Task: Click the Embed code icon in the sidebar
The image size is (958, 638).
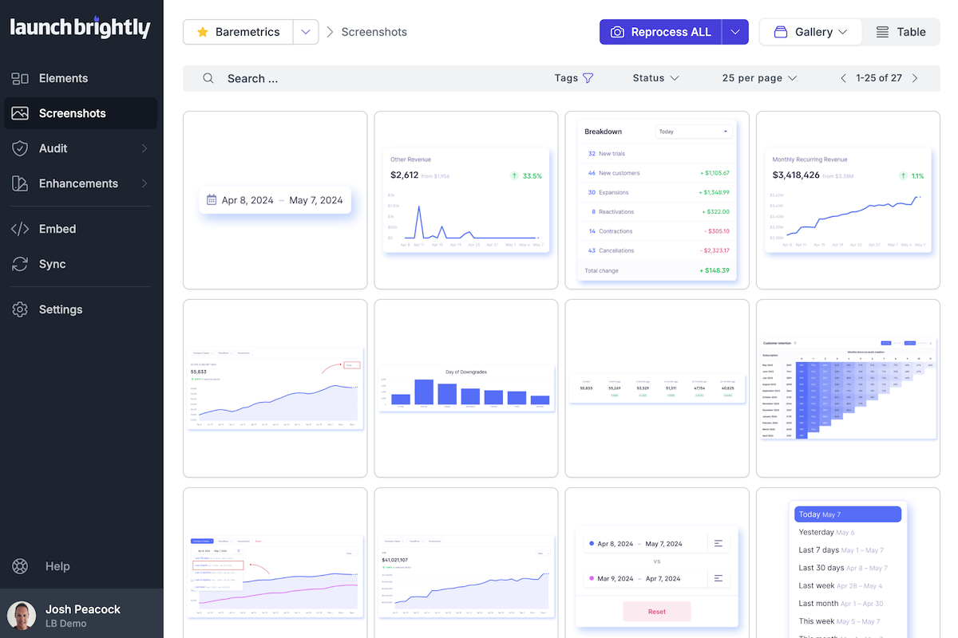Action: tap(20, 229)
